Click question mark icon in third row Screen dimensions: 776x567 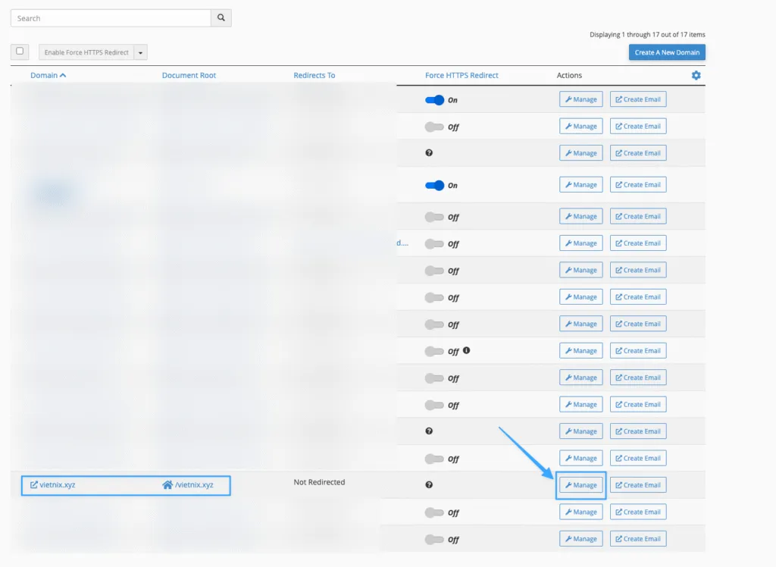[x=429, y=153]
